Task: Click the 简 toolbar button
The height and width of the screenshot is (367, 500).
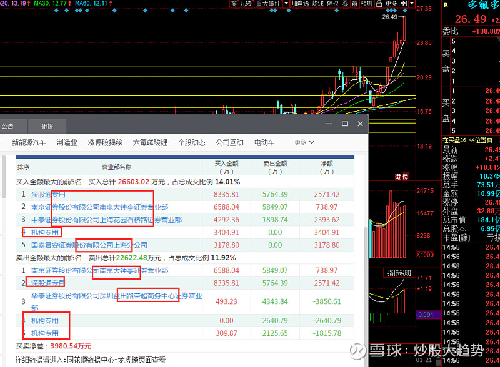Action: coord(234,4)
